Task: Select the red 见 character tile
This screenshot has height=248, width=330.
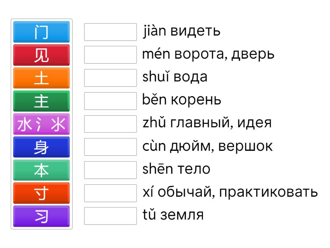Action: pyautogui.click(x=41, y=55)
